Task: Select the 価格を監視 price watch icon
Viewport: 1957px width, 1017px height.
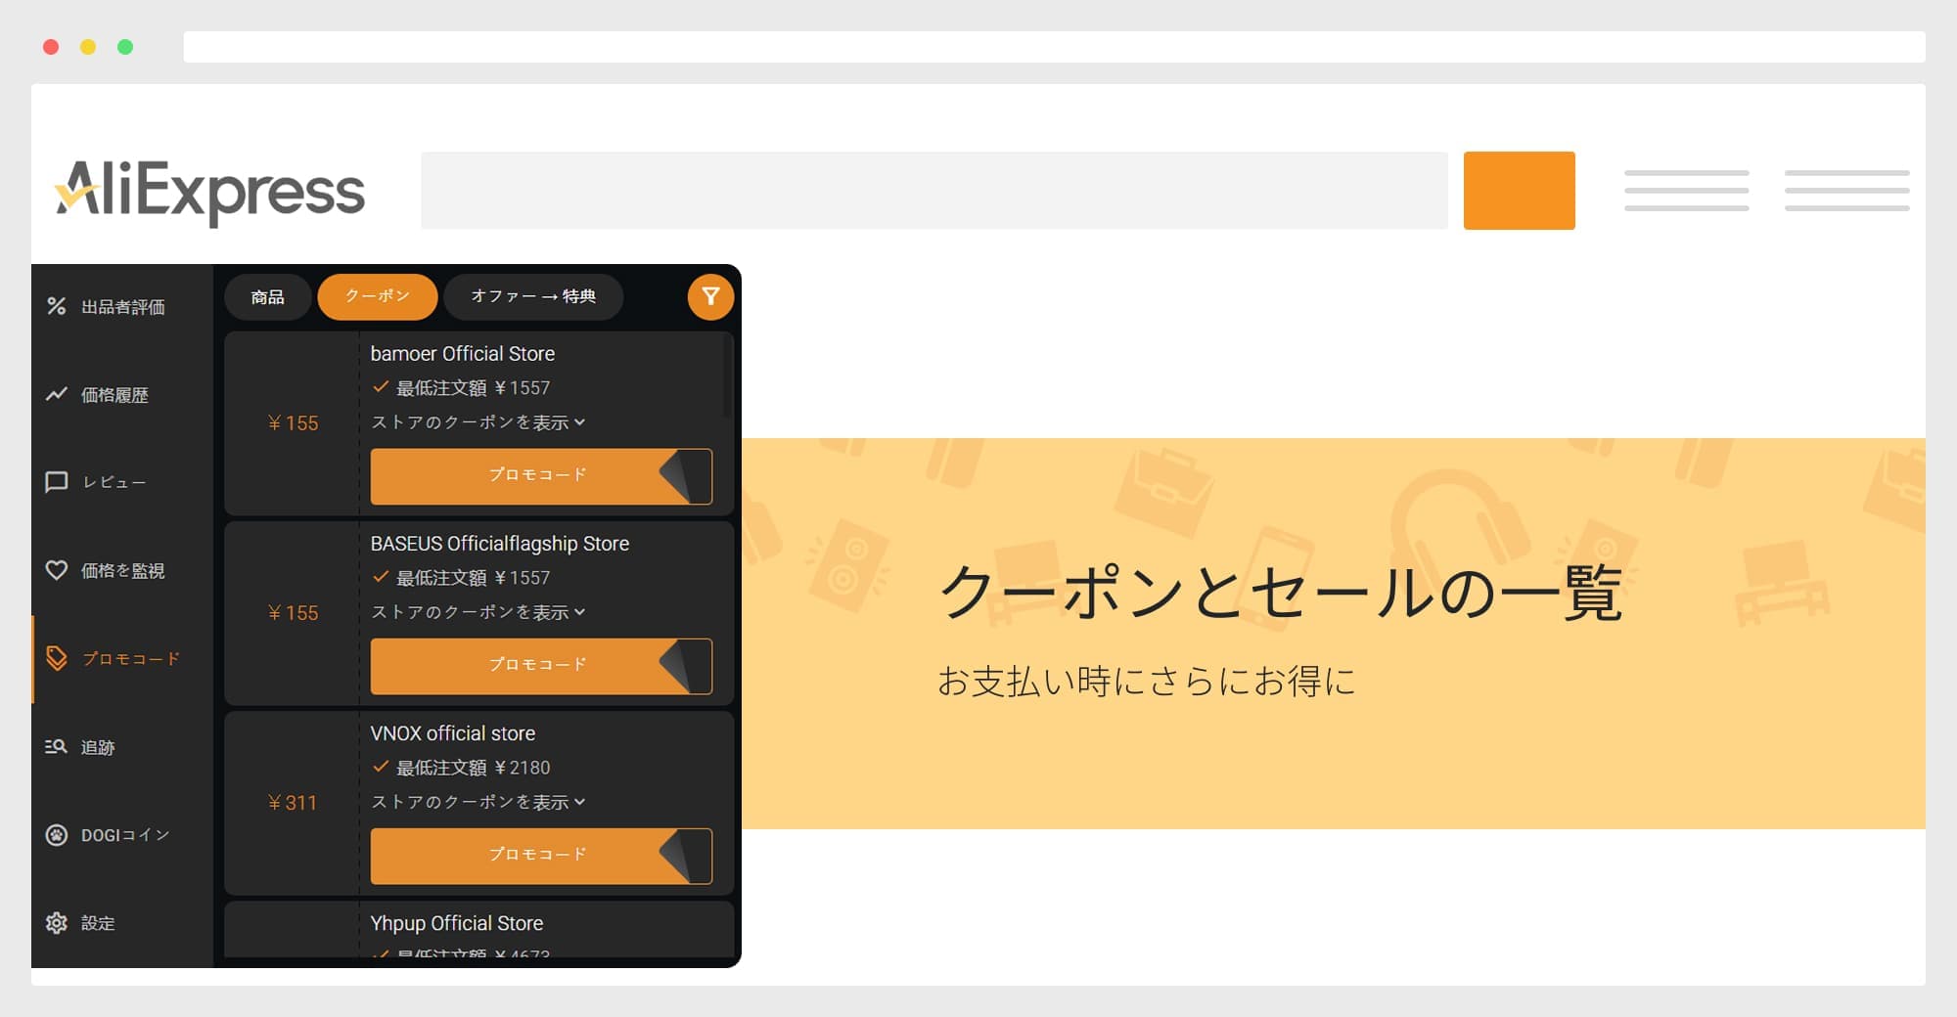Action: click(x=56, y=570)
